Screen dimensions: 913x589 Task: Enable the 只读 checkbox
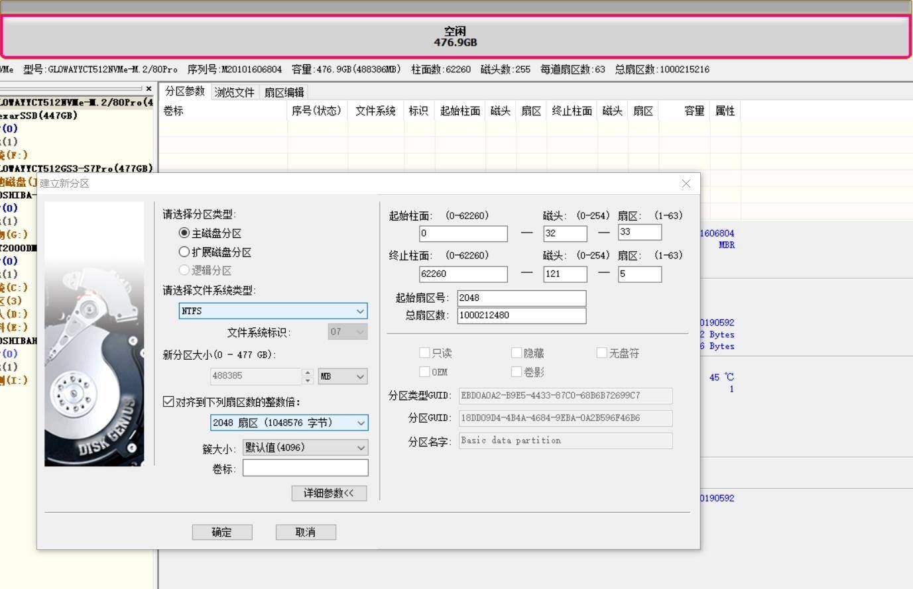click(424, 352)
